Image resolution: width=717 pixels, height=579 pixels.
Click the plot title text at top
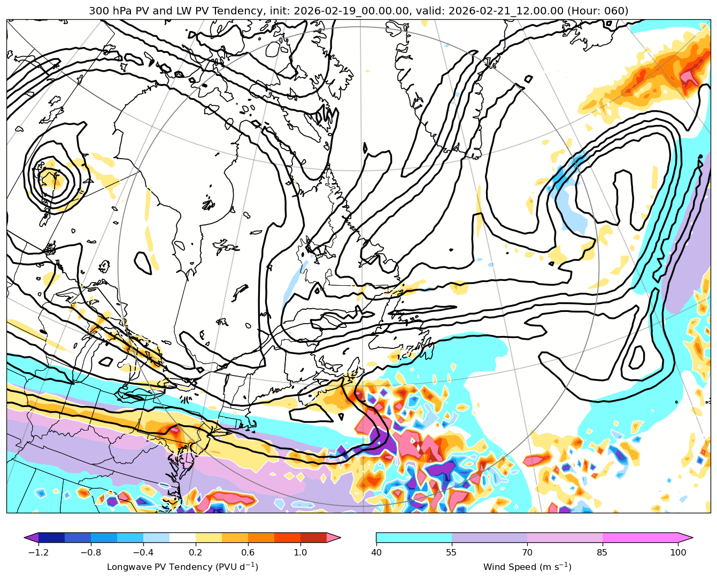click(x=358, y=11)
